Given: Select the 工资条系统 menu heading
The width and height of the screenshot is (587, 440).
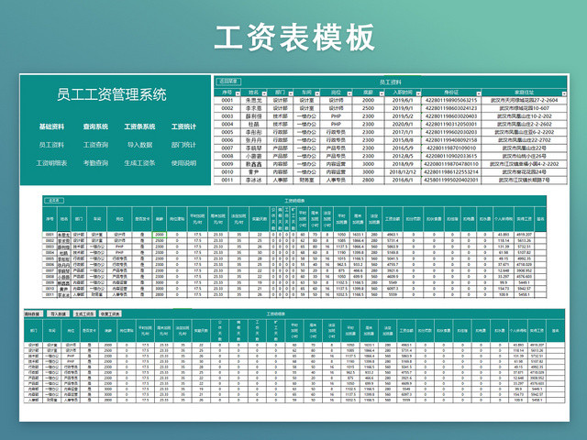Looking at the screenshot, I should 139,126.
